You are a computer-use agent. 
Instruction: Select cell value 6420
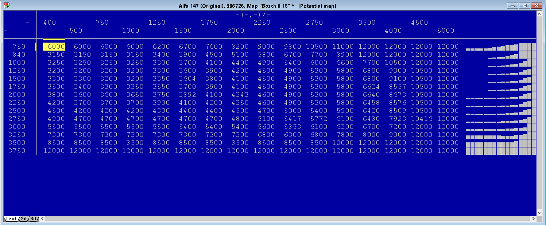click(371, 111)
